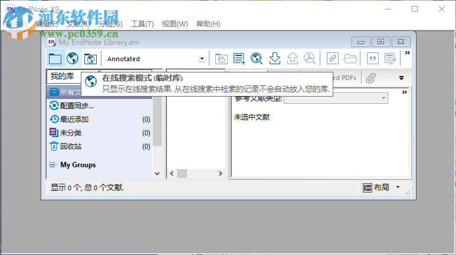The image size is (456, 255).
Task: Open the 帮助(H) menu
Action: (208, 24)
